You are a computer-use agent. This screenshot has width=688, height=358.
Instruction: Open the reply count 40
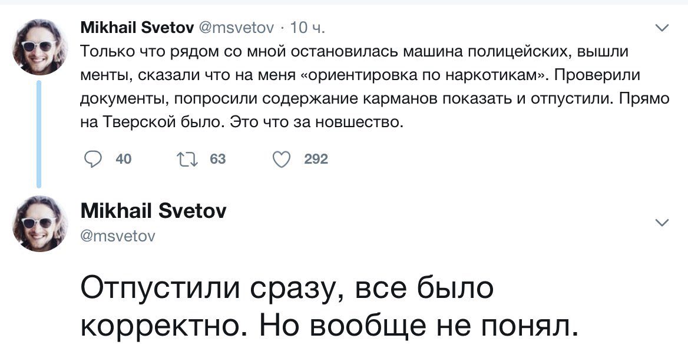tap(123, 159)
